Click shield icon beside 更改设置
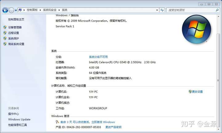The image size is (222, 133). (x=190, y=91)
